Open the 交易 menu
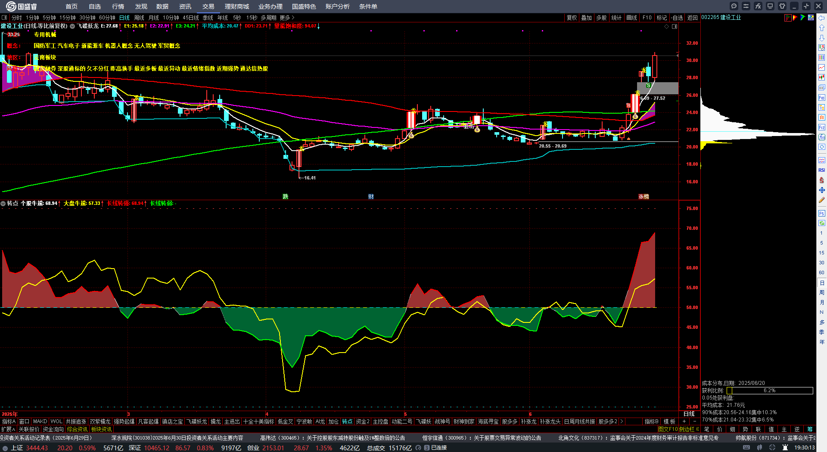Screen dimensions: 827x452 208,6
